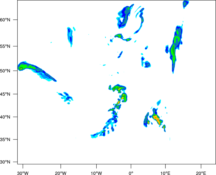Click the 20°E longitude label
This screenshot has height=175, width=216.
(201, 173)
